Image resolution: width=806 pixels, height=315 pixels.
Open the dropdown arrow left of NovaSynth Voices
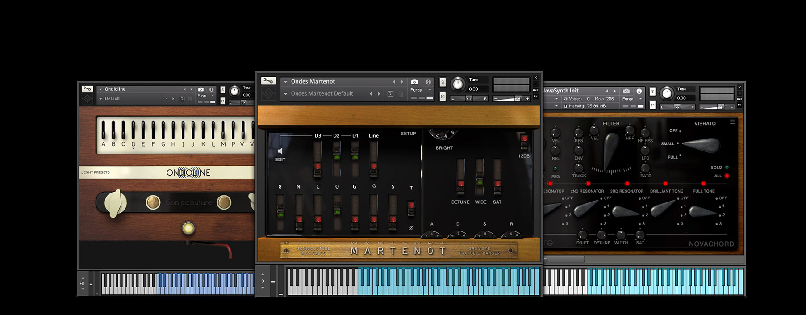pyautogui.click(x=556, y=99)
